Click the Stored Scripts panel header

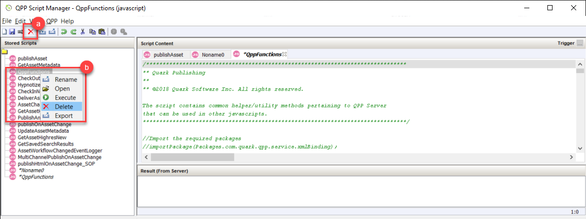67,43
